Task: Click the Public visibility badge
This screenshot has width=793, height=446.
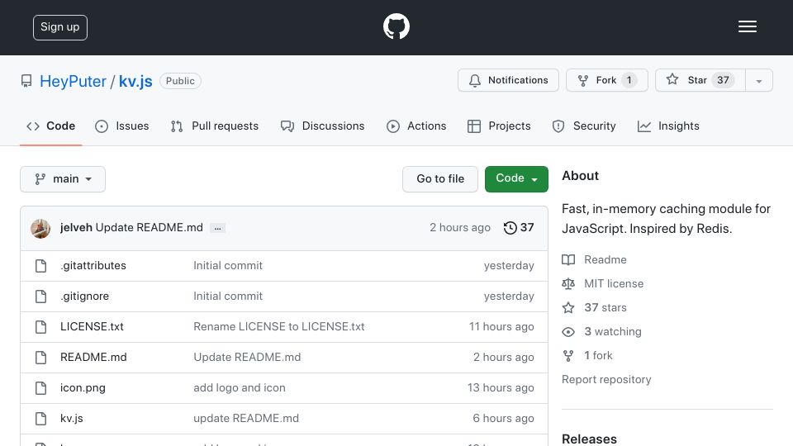Action: pos(181,81)
